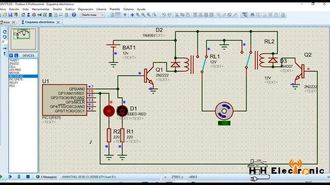
Task: Click the zoom out magnifier icon
Action: point(143,15)
